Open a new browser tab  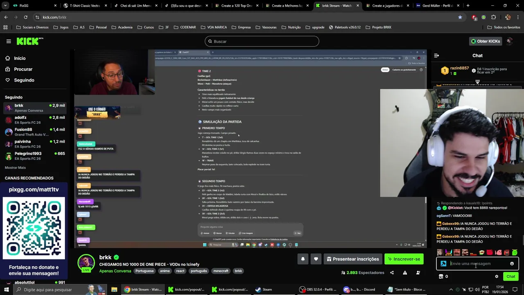[468, 6]
